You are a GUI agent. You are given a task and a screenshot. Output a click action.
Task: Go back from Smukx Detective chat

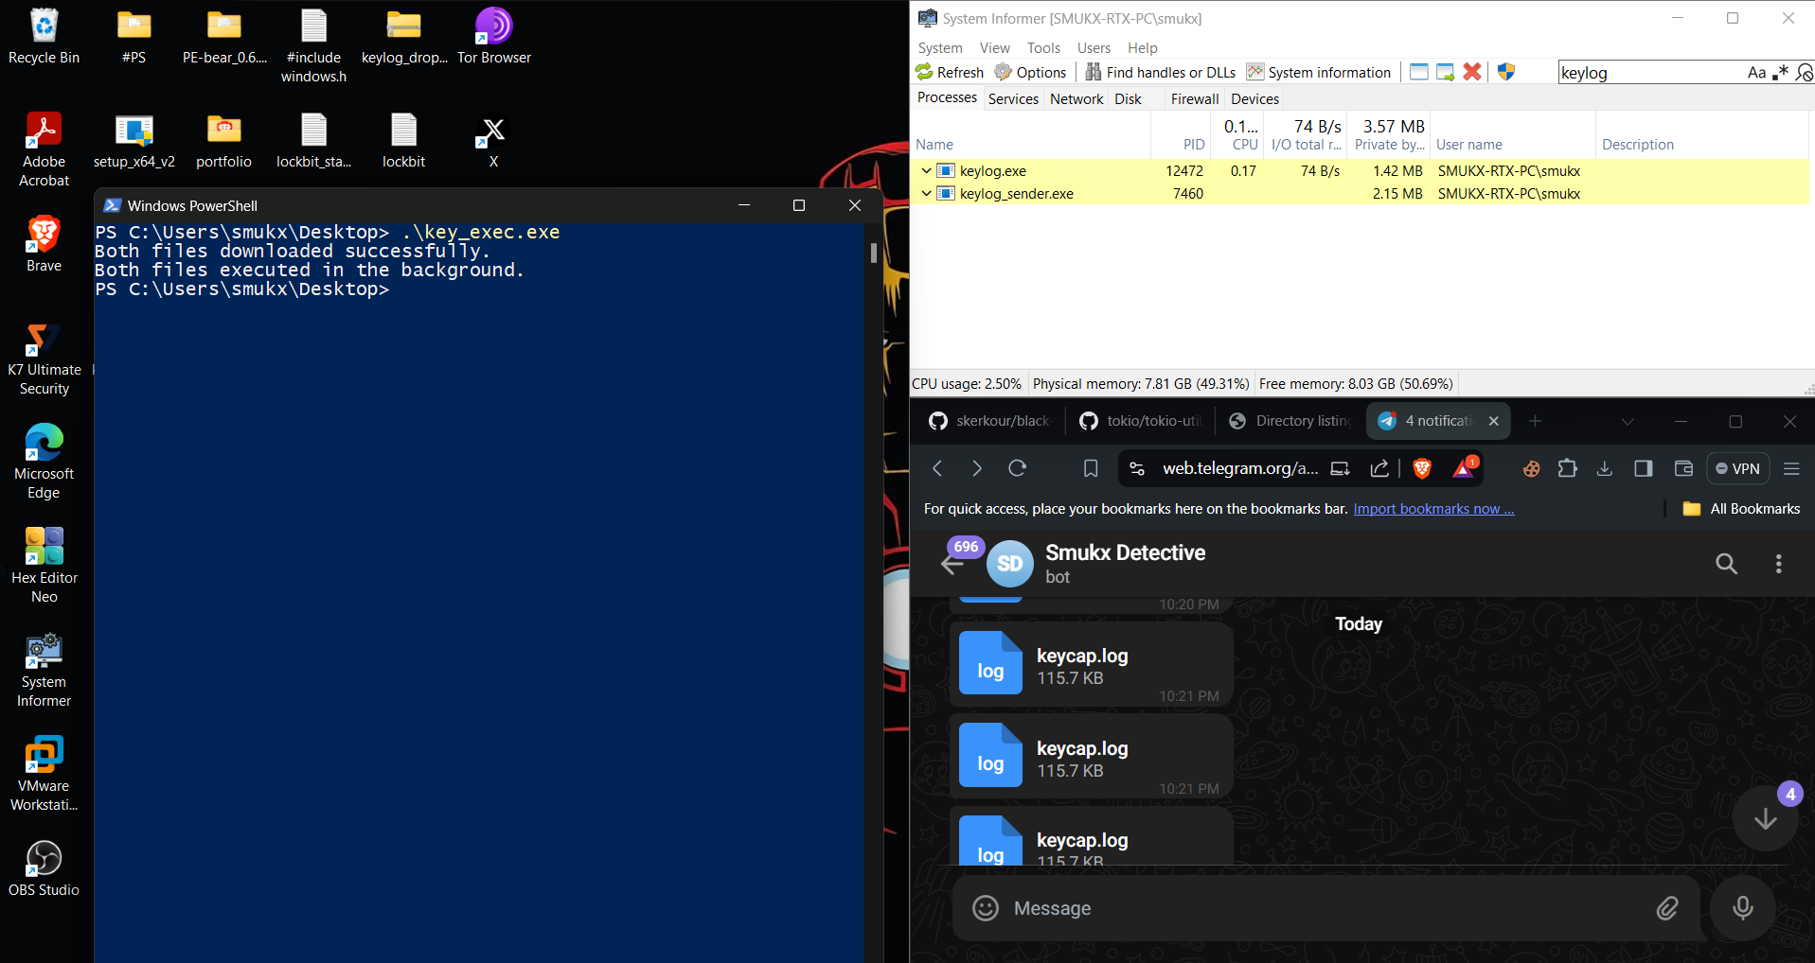(953, 565)
